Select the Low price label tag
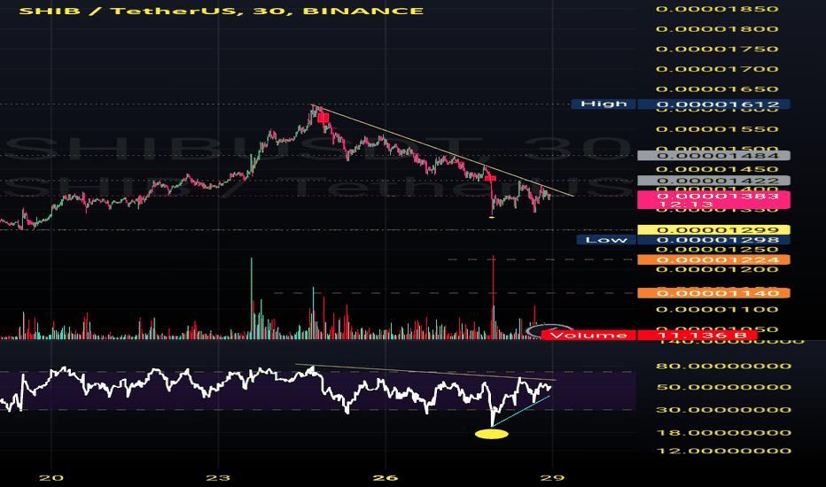This screenshot has height=487, width=826. coord(606,240)
